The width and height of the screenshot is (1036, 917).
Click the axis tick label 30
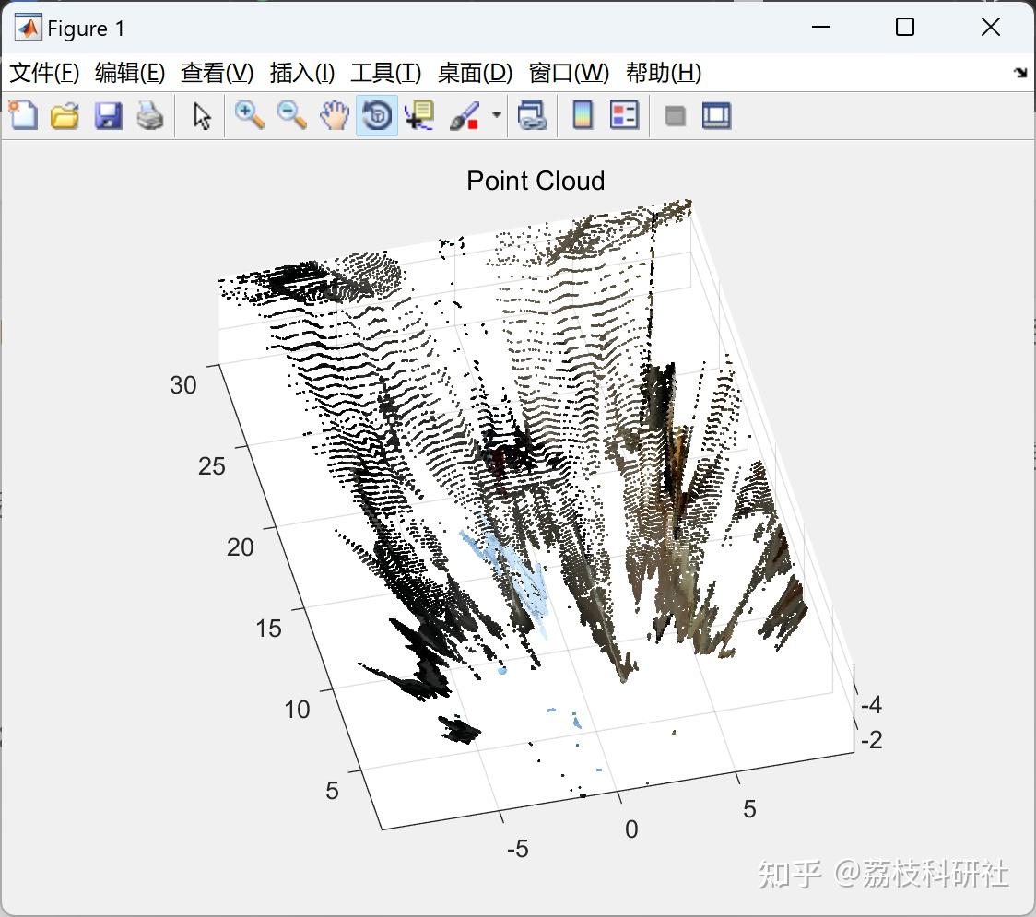[183, 385]
